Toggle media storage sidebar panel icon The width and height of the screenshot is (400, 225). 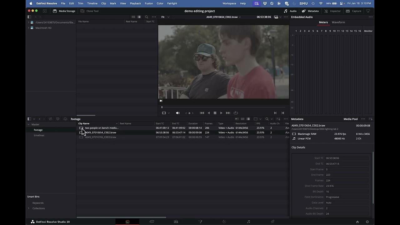tap(29, 17)
